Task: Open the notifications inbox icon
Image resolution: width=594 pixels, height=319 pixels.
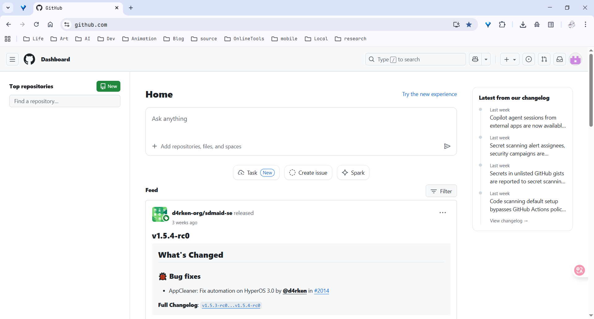Action: tap(560, 59)
